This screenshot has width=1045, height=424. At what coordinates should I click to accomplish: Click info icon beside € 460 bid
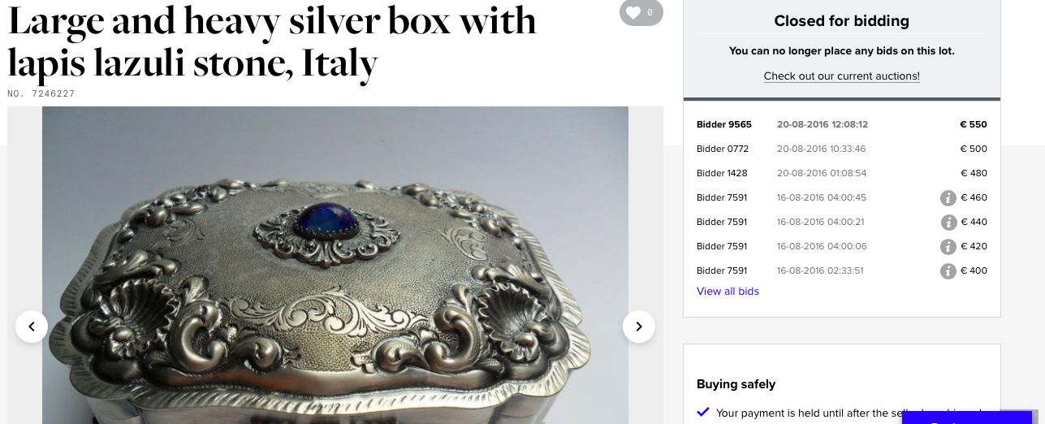948,197
